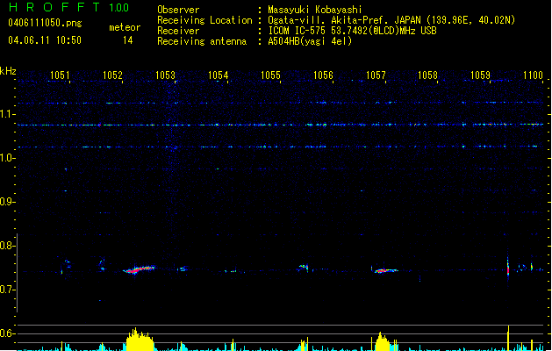Click the receiver value ICOM IC-575 53.7492 MHz USB
The image size is (552, 351).
pyautogui.click(x=353, y=31)
